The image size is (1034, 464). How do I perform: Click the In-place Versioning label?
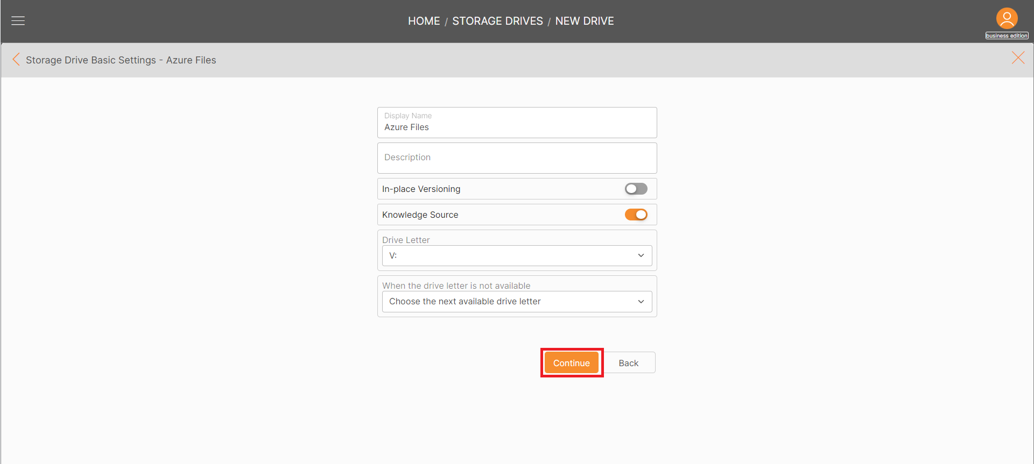click(x=421, y=189)
